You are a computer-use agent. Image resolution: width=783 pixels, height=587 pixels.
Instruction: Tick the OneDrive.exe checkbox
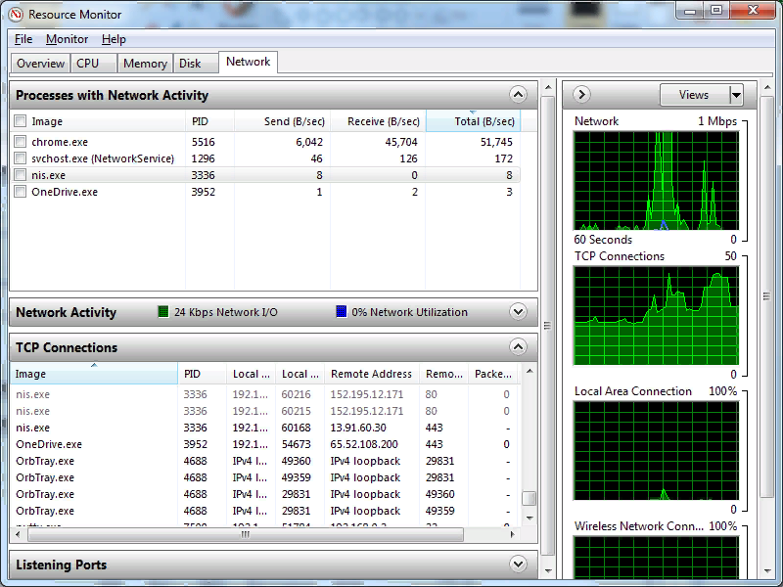pos(21,192)
